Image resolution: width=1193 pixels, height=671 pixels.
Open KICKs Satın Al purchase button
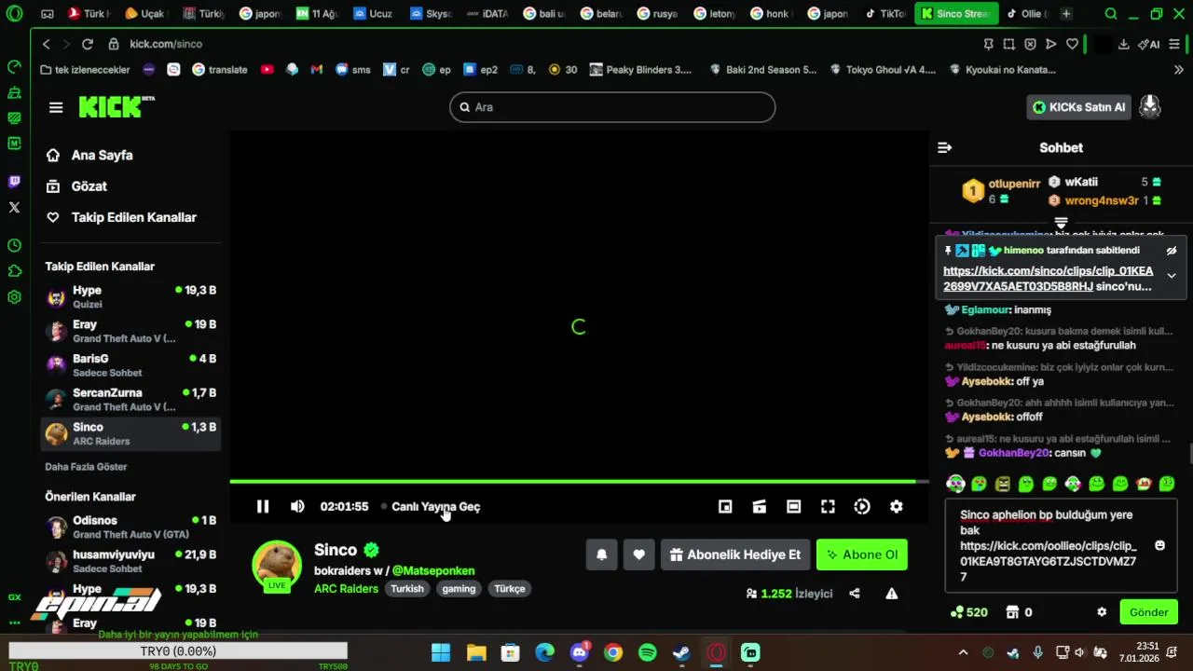pos(1079,107)
